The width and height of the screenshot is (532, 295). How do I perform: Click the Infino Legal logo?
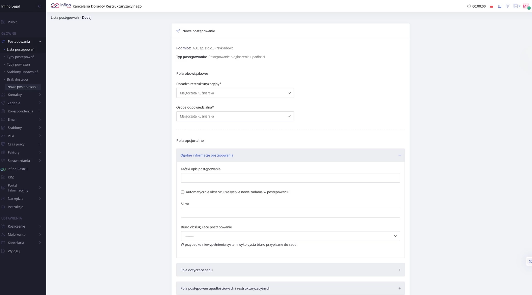(61, 6)
